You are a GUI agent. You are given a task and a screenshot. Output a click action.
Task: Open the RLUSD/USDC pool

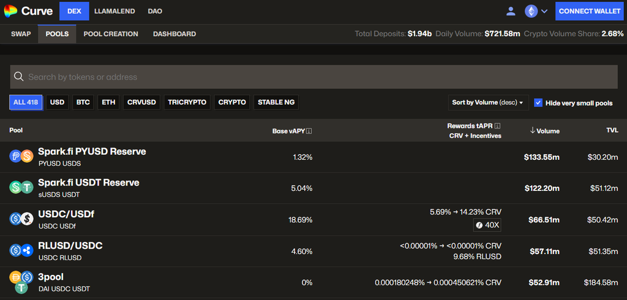click(x=70, y=246)
